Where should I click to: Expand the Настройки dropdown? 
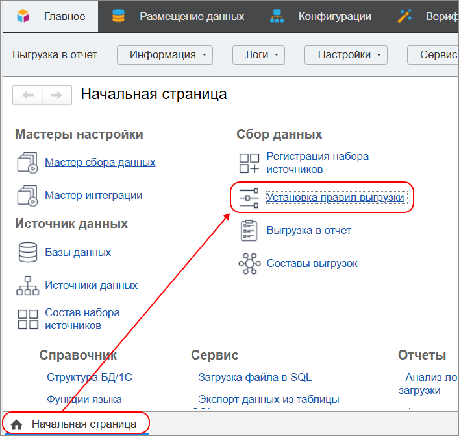345,55
